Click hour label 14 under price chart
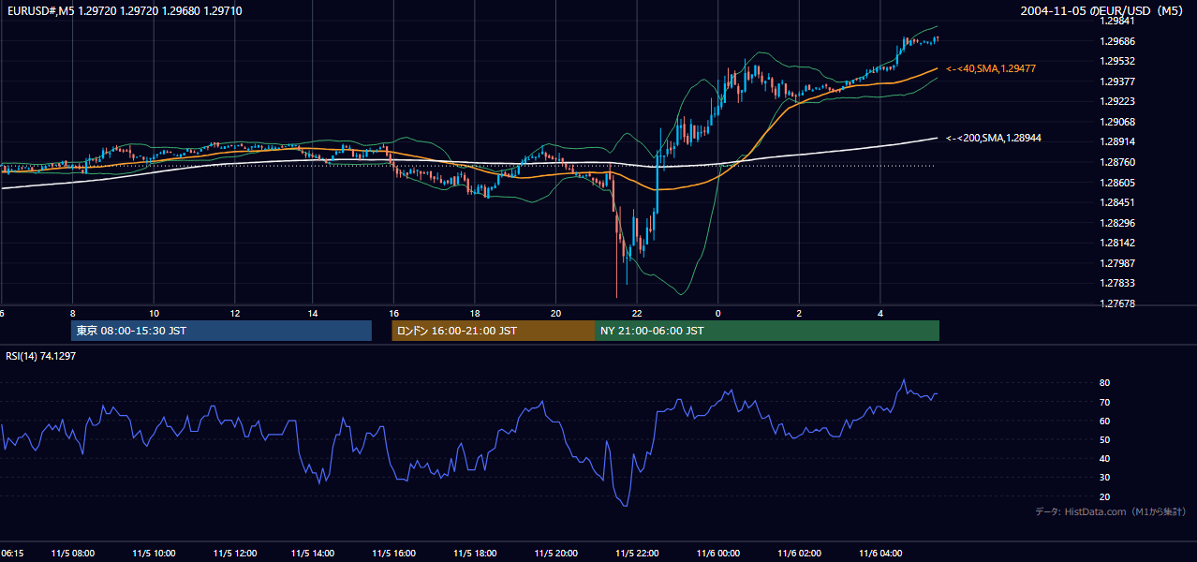 (314, 313)
